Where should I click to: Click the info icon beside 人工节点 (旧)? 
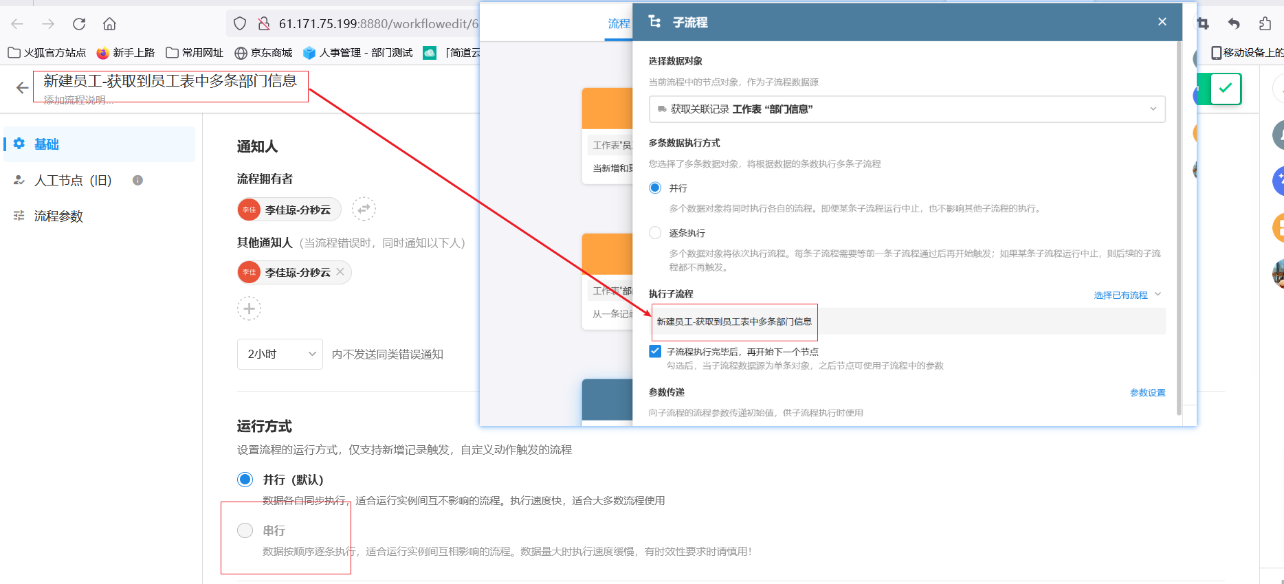coord(137,180)
